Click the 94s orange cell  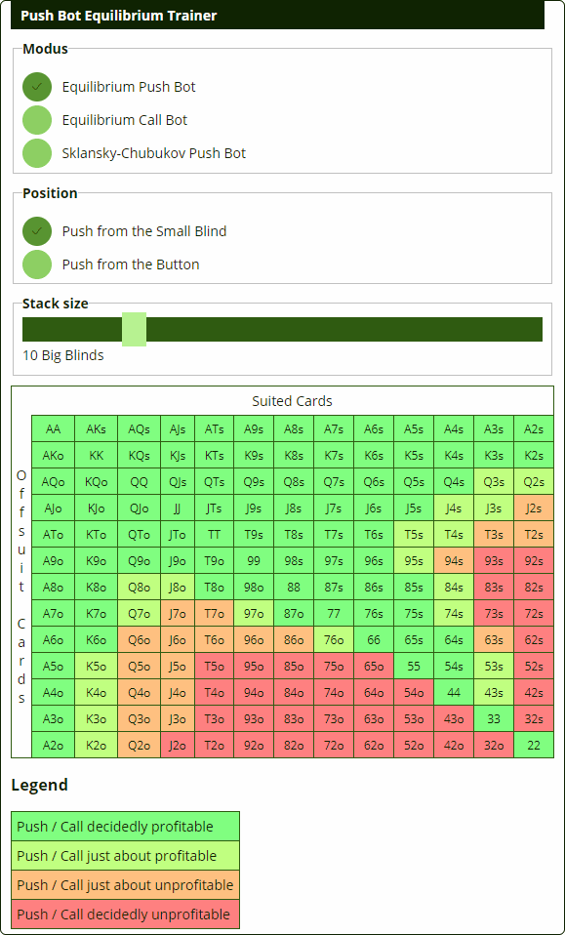pos(454,560)
